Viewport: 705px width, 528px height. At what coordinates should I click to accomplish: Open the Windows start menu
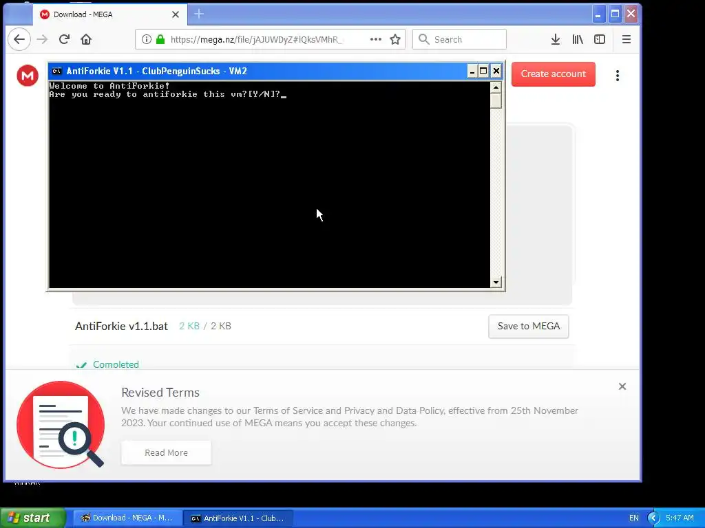[x=32, y=518]
